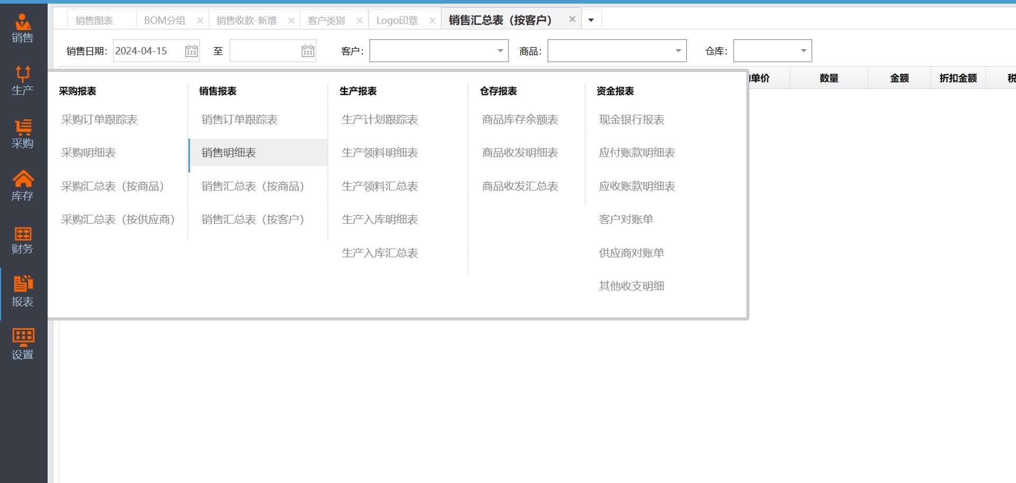The height and width of the screenshot is (483, 1016).
Task: Go to 库存 house icon
Action: 23,186
